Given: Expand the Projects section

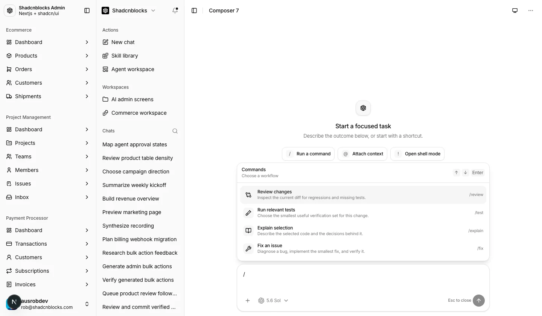Looking at the screenshot, I should click(48, 143).
